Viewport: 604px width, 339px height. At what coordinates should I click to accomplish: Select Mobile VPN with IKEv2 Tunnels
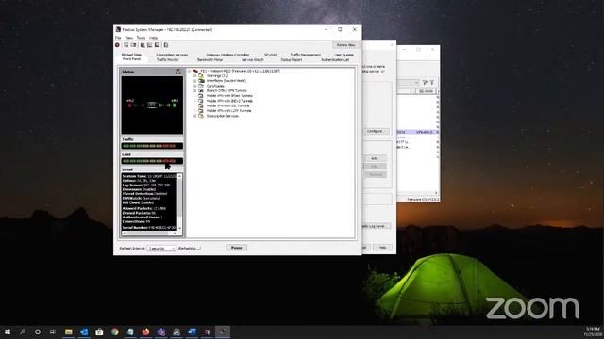(x=229, y=101)
